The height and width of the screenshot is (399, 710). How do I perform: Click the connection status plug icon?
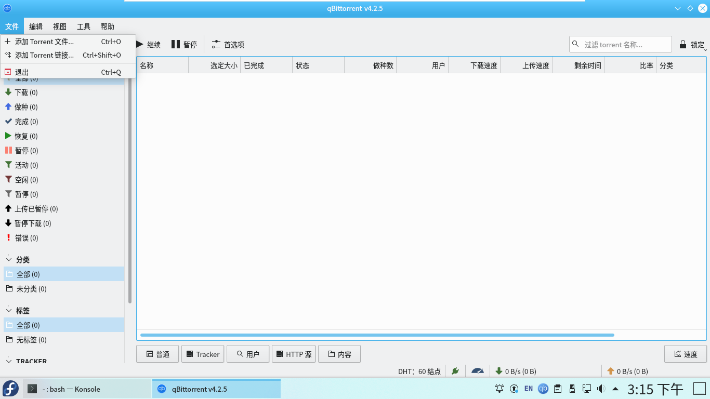[x=455, y=371]
